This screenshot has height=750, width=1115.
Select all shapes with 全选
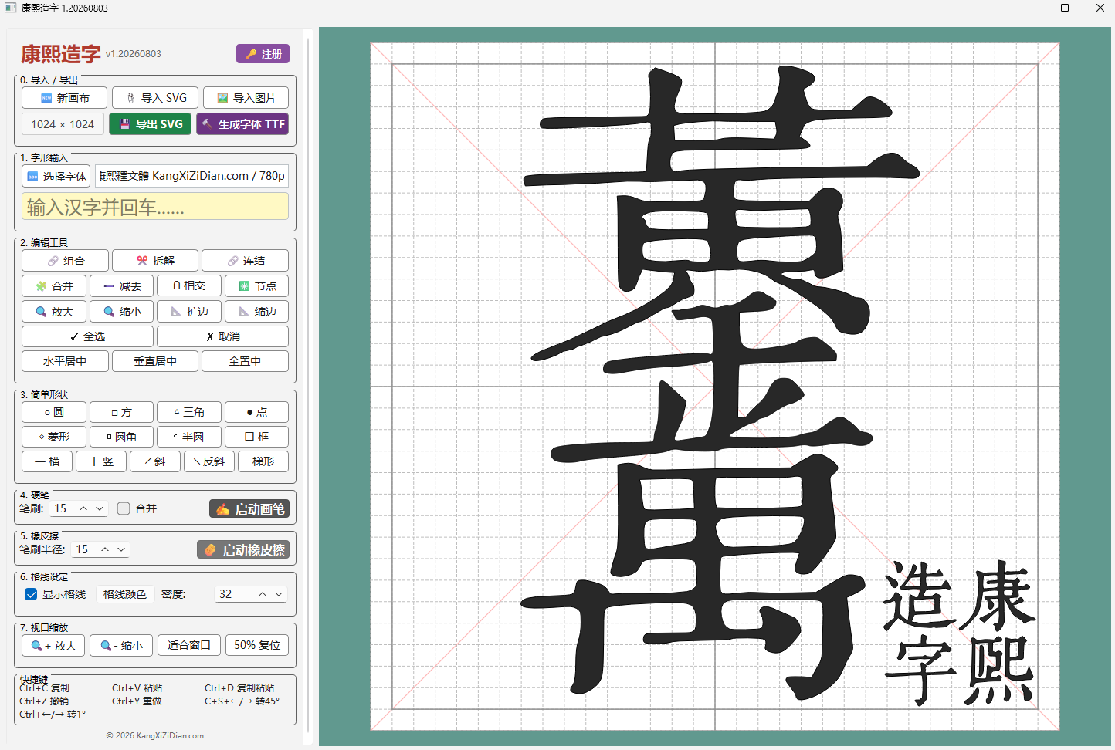[x=87, y=336]
